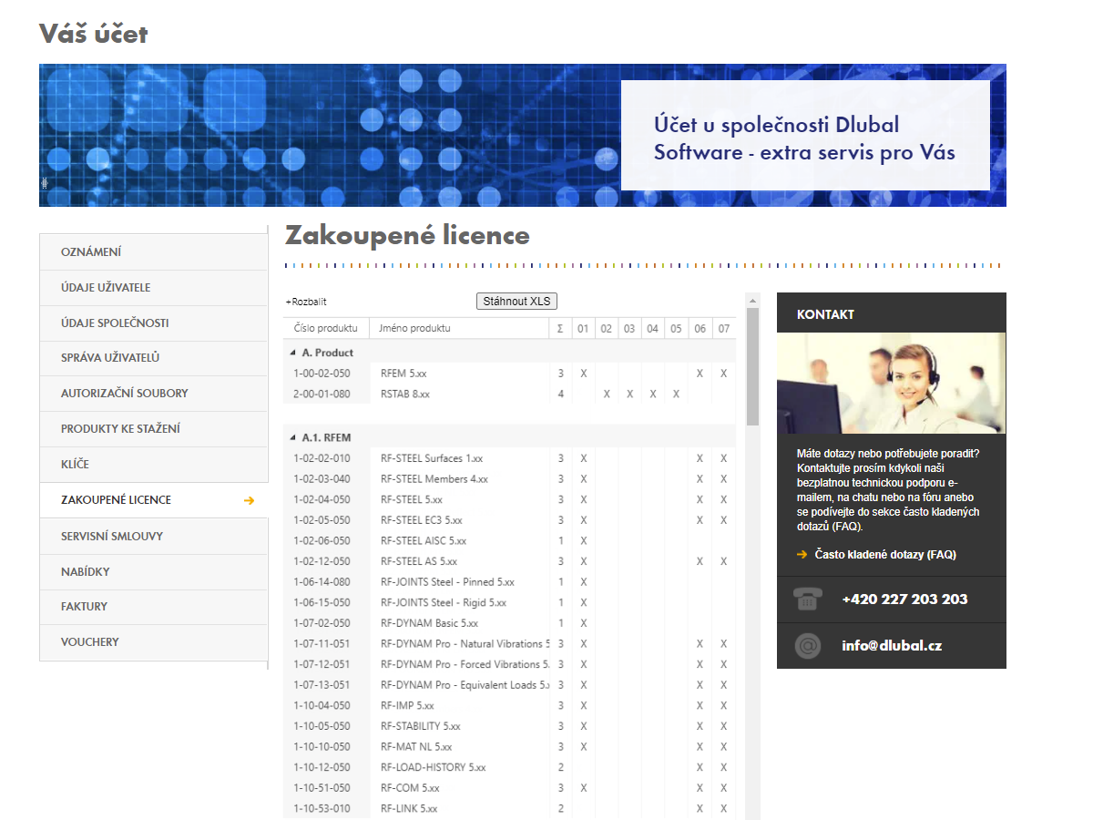The image size is (1093, 820).
Task: Collapse the A. Product group
Action: click(x=292, y=353)
